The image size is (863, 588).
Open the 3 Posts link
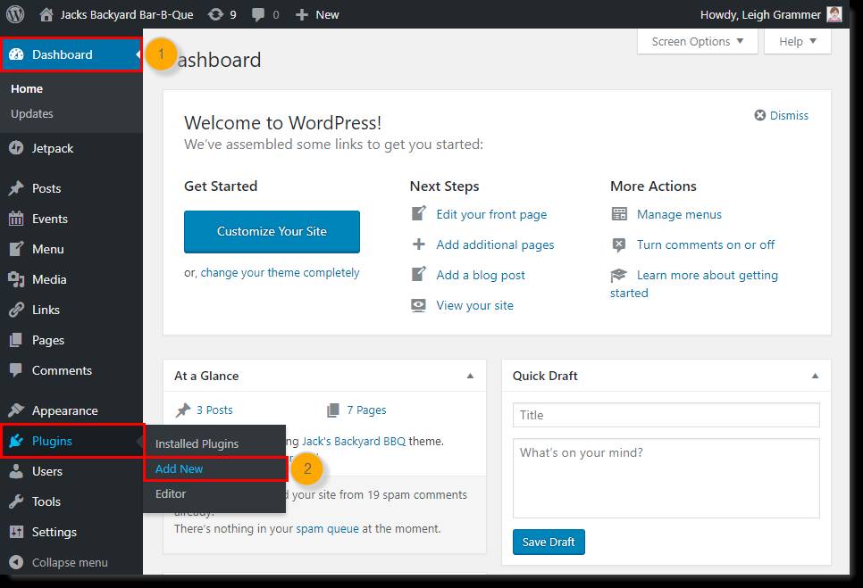214,410
